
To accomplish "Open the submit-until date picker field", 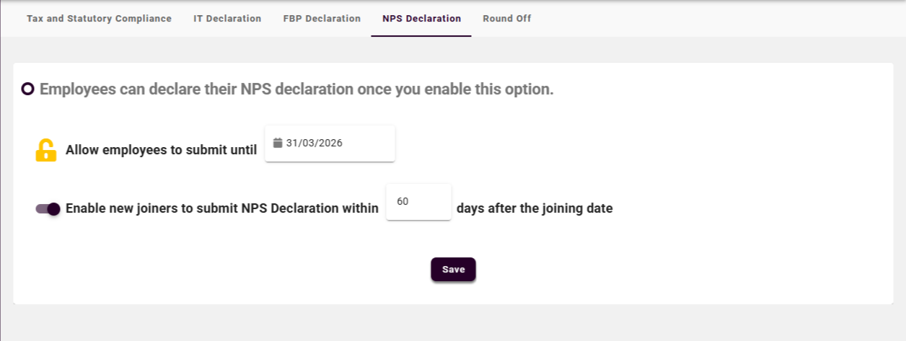I will (330, 143).
